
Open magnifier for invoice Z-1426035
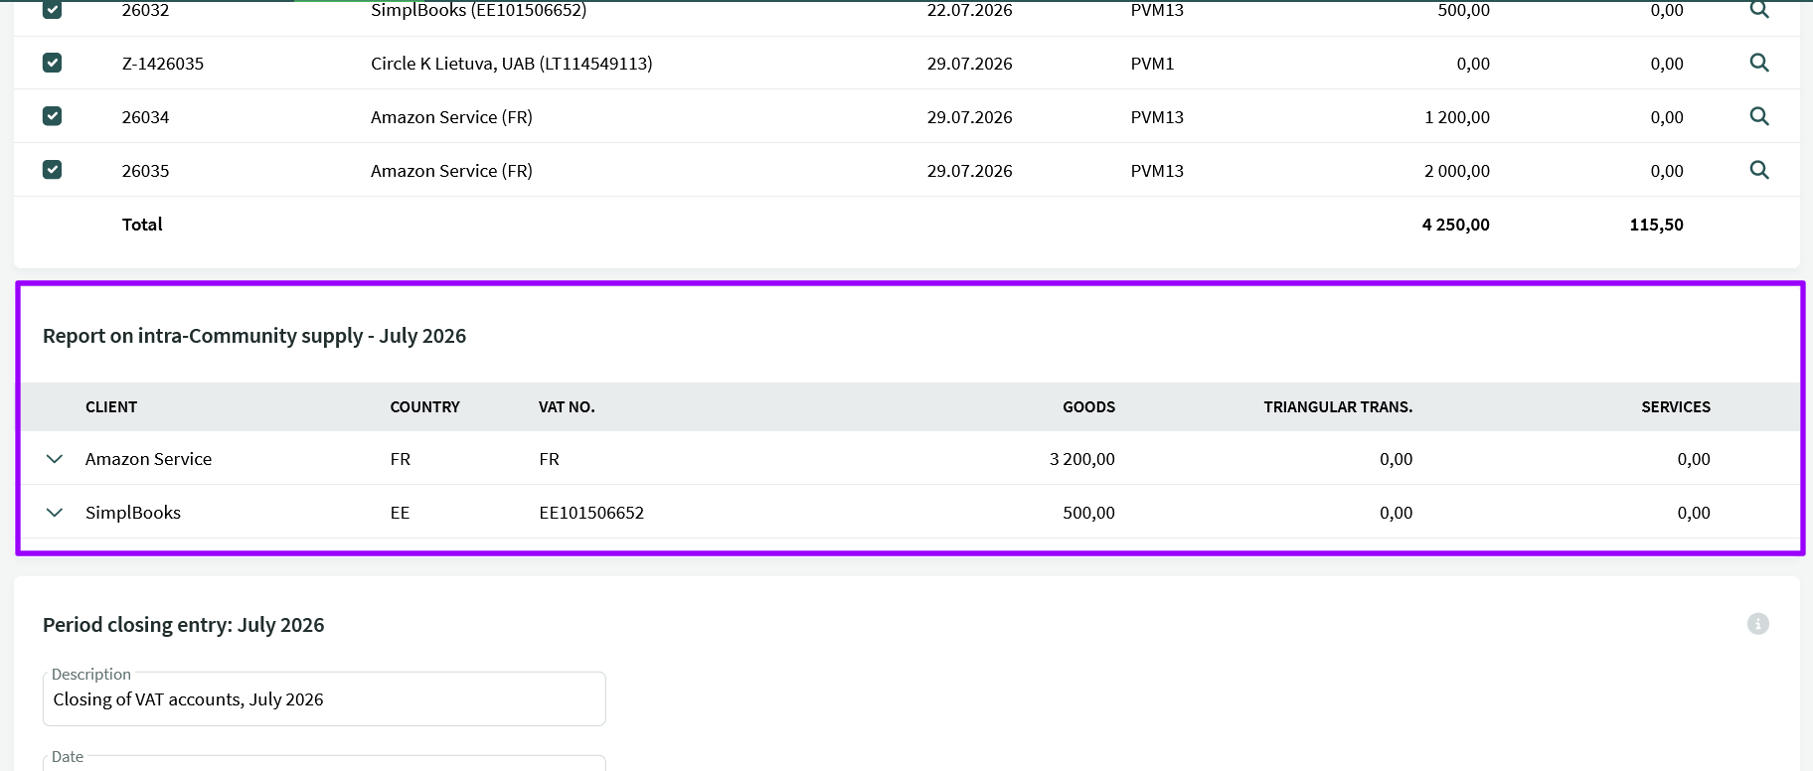pos(1758,63)
